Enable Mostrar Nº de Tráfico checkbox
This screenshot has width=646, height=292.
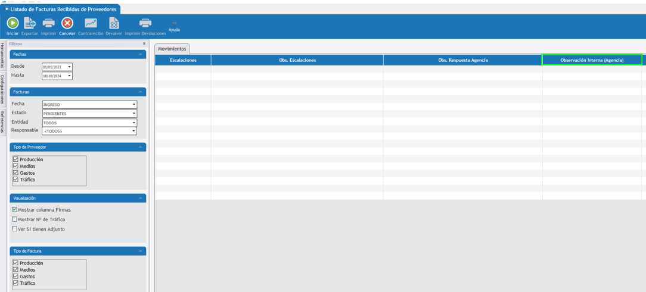point(15,219)
